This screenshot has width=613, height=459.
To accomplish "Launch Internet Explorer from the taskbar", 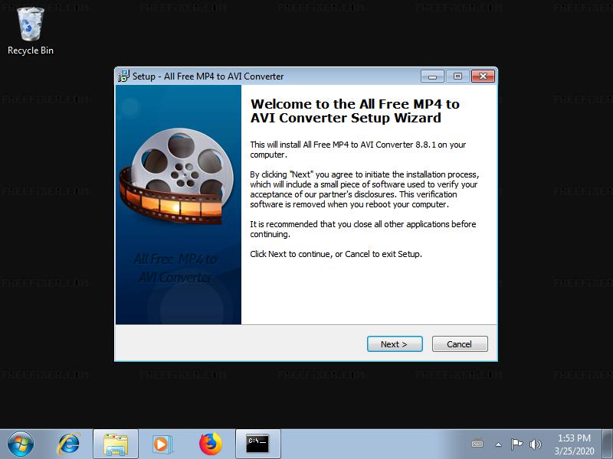I will (69, 444).
